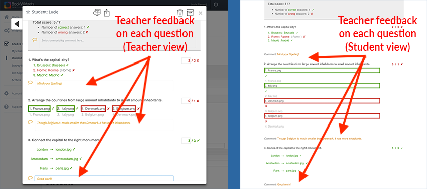The width and height of the screenshot is (427, 189).
Task: Archive the submission with the box icon
Action: click(x=190, y=13)
